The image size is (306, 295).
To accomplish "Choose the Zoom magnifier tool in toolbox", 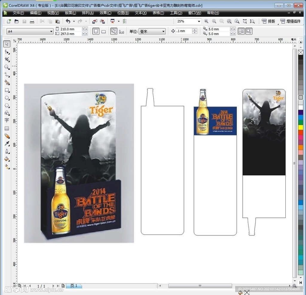I will coord(7,67).
